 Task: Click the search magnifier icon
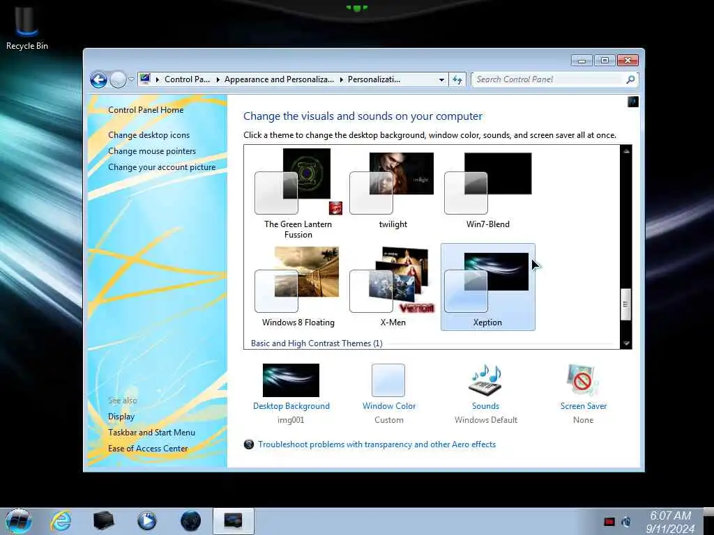(x=630, y=79)
